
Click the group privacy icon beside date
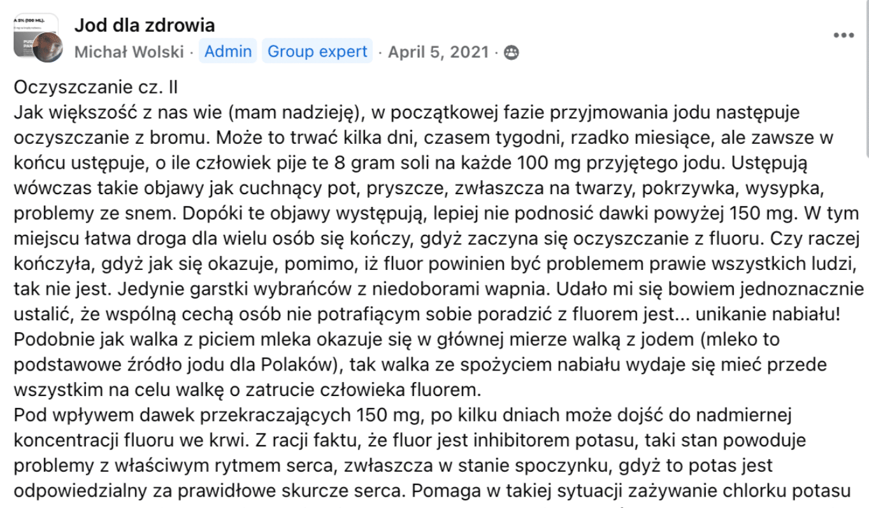point(510,53)
